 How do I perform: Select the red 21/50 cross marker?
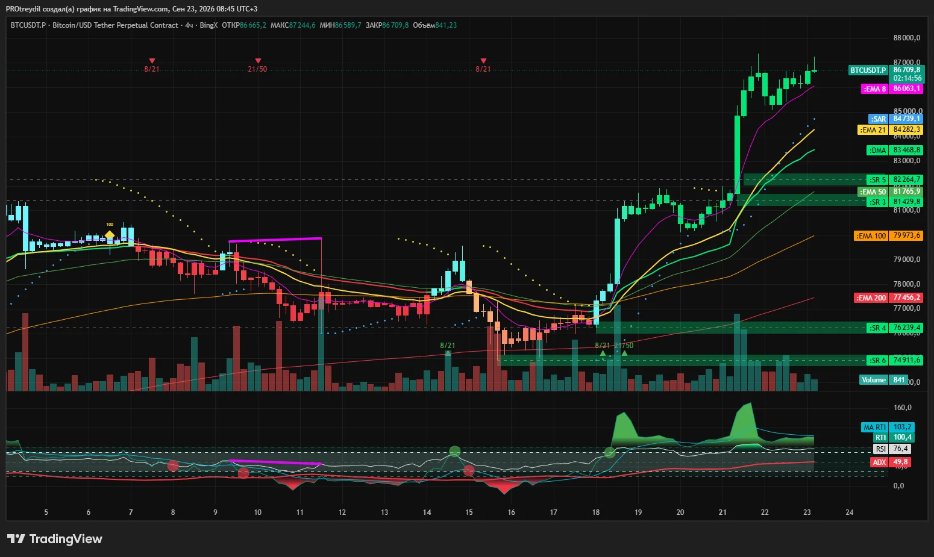[258, 65]
